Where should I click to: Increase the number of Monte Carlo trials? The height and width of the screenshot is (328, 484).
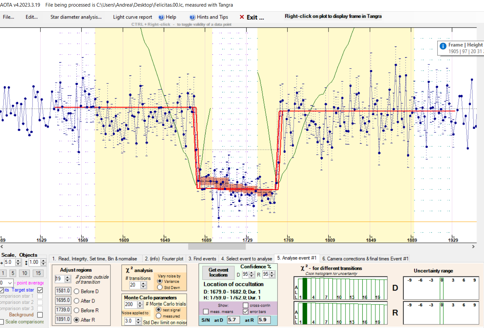pyautogui.click(x=140, y=303)
